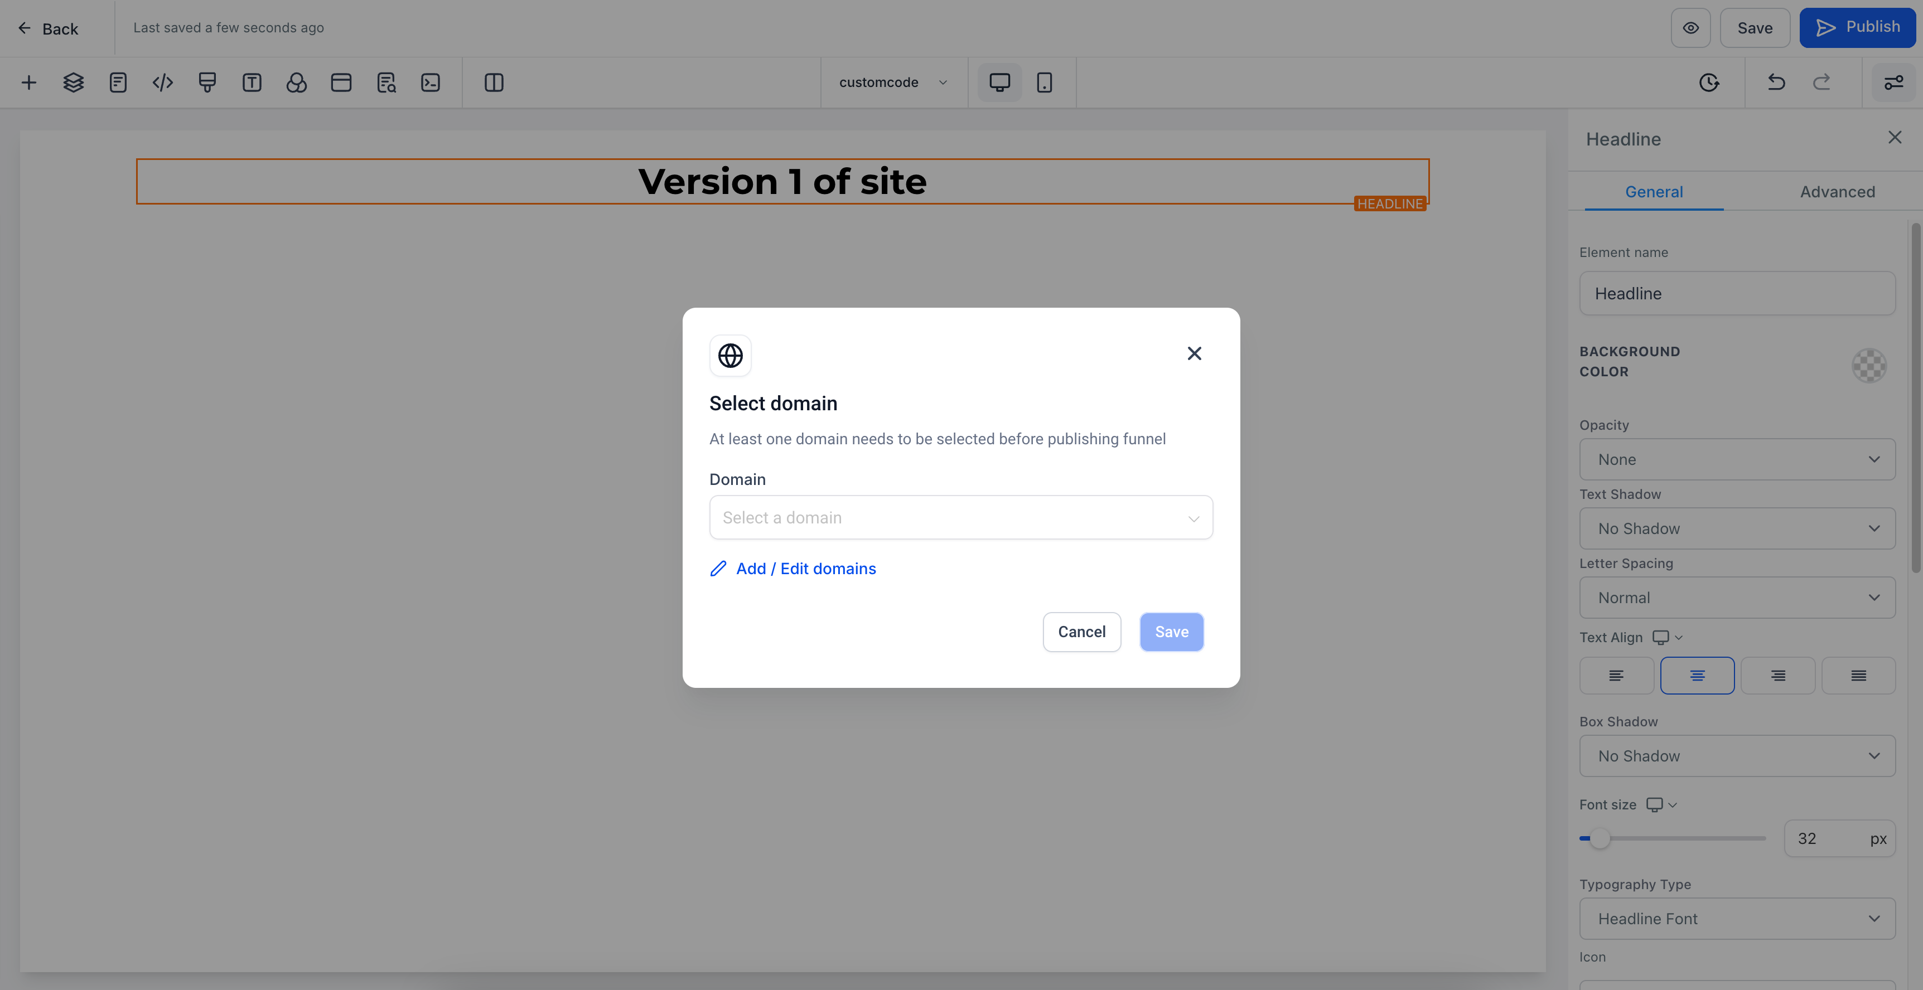Click the Undo arrow icon
The height and width of the screenshot is (990, 1923).
tap(1776, 82)
